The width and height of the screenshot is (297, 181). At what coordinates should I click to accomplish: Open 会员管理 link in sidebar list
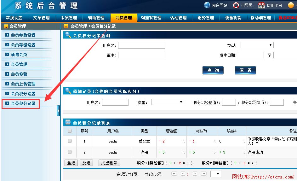point(19,64)
